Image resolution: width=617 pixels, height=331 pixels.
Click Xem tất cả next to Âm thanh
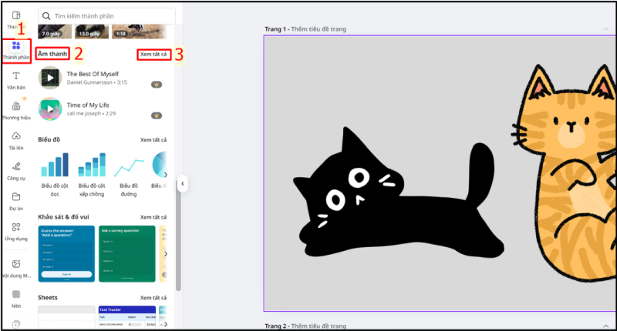coord(153,54)
